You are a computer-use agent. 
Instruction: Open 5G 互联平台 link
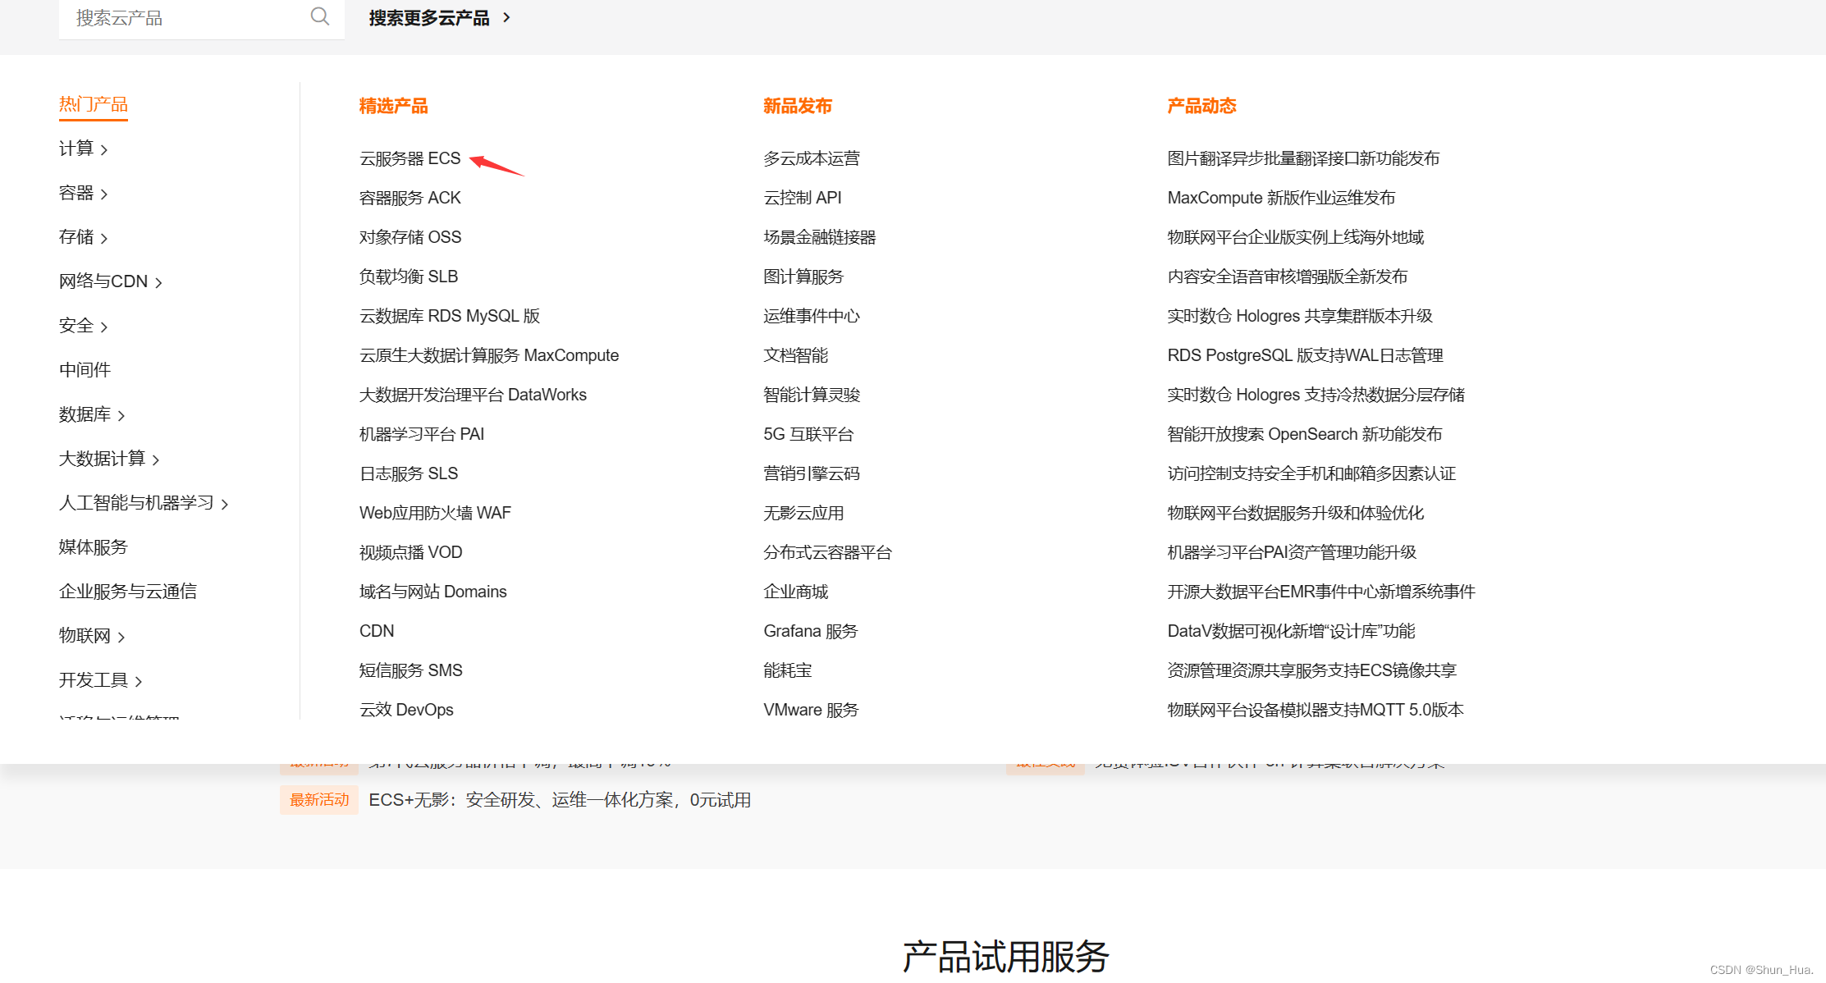(x=808, y=434)
